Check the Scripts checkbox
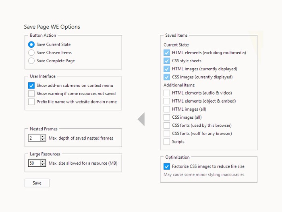Image resolution: width=282 pixels, height=212 pixels. (167, 141)
